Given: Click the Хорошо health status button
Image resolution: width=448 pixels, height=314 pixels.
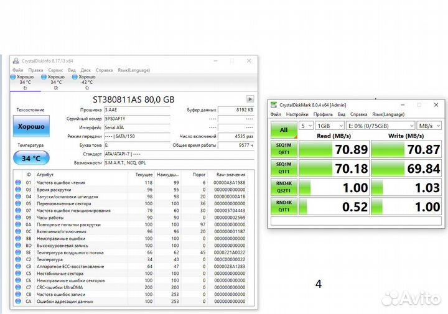Looking at the screenshot, I should click(x=31, y=126).
